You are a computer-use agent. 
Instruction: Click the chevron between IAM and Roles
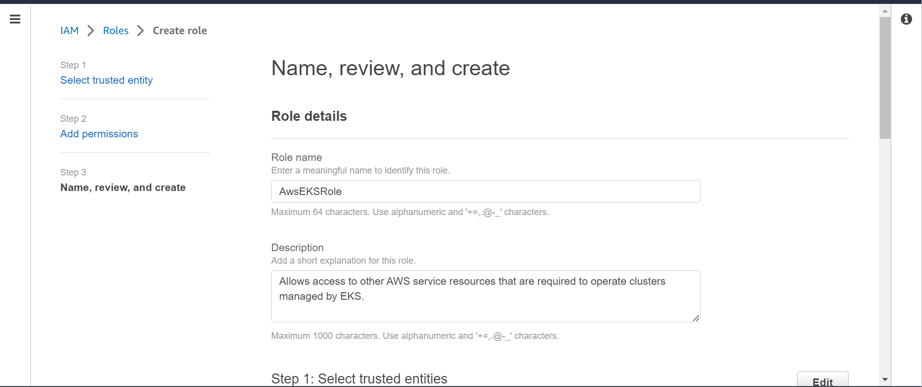pos(91,31)
